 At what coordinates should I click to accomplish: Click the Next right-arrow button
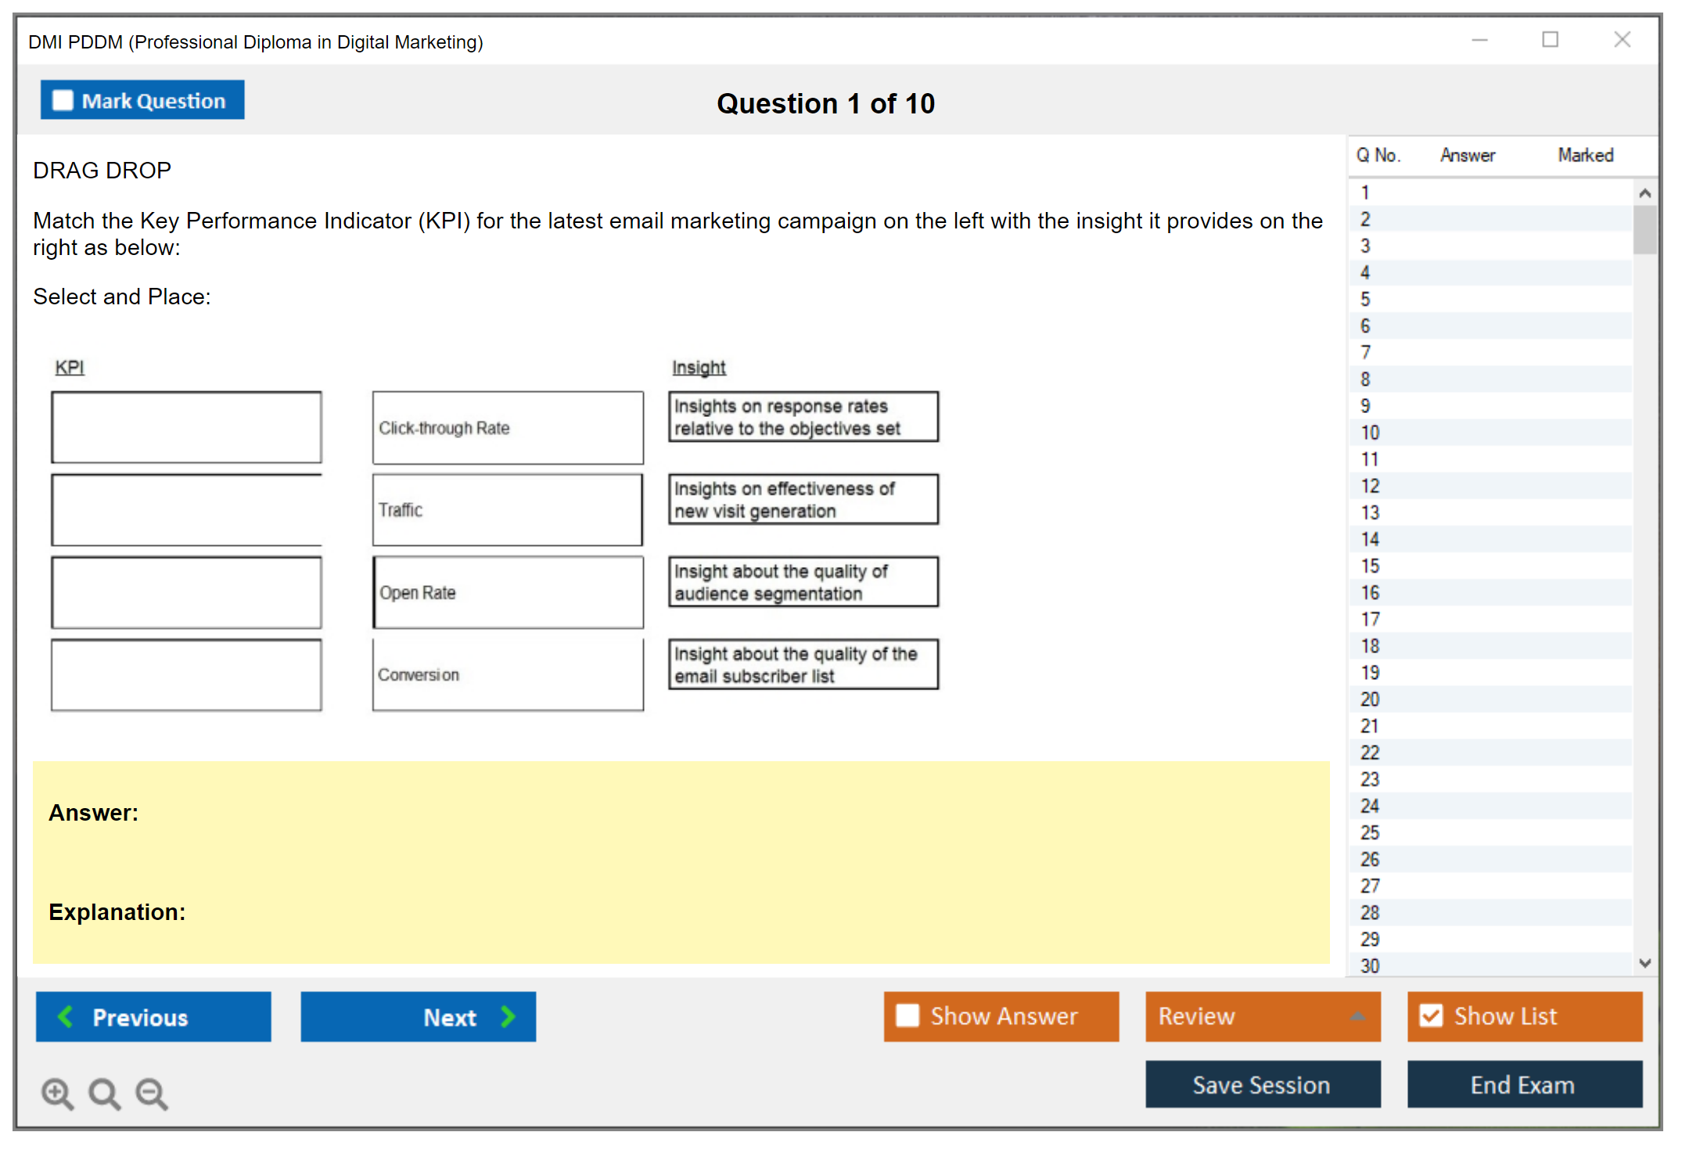click(x=418, y=1016)
